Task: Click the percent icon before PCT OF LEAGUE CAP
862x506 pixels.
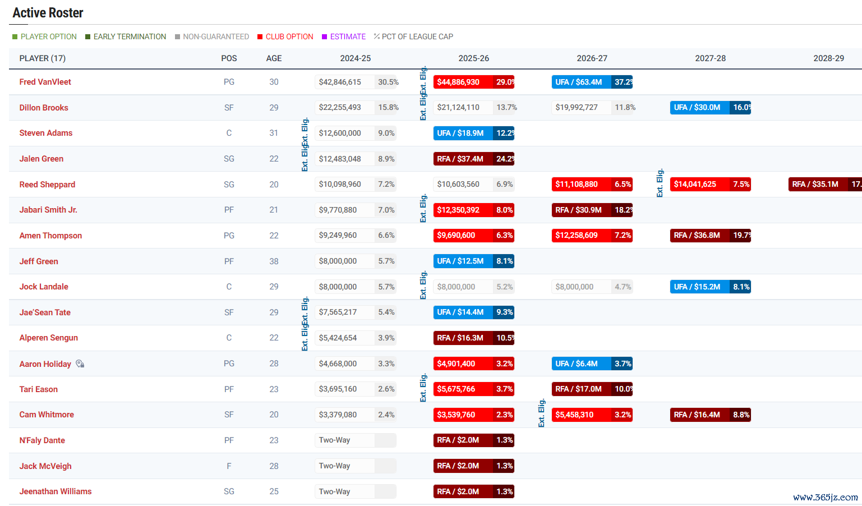Action: pos(377,36)
